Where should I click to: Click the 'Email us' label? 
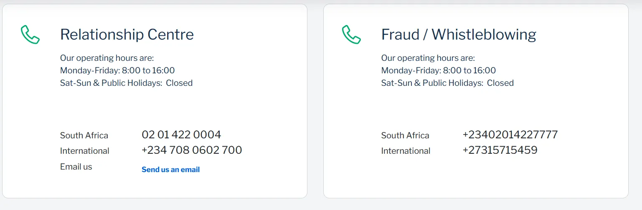pos(76,167)
